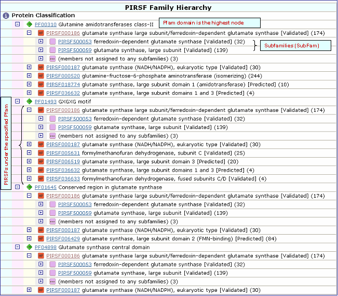Click the green diamond icon next to PF01493
338x296 pixels.
[30, 101]
